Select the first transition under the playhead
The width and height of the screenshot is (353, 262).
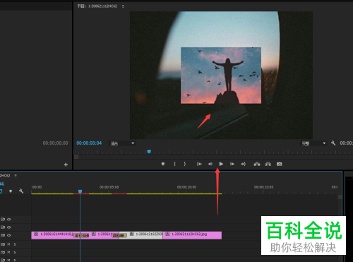point(81,236)
